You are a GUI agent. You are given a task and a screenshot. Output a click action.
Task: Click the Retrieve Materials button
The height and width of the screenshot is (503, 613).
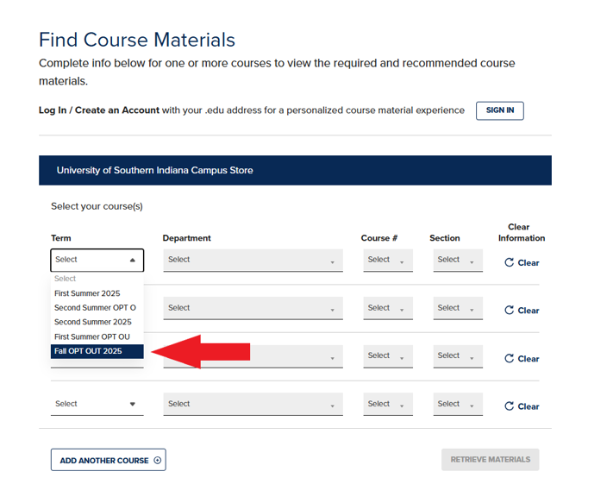(x=490, y=460)
